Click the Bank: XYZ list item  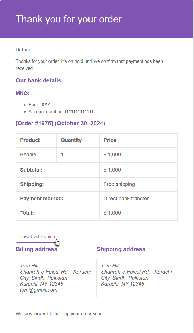39,105
